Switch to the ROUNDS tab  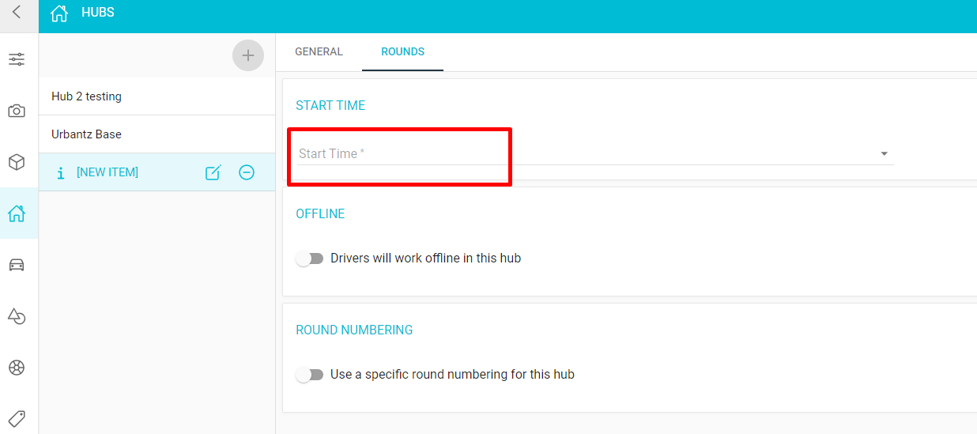(x=402, y=51)
